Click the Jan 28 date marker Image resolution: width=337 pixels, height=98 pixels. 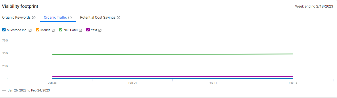pyautogui.click(x=52, y=83)
